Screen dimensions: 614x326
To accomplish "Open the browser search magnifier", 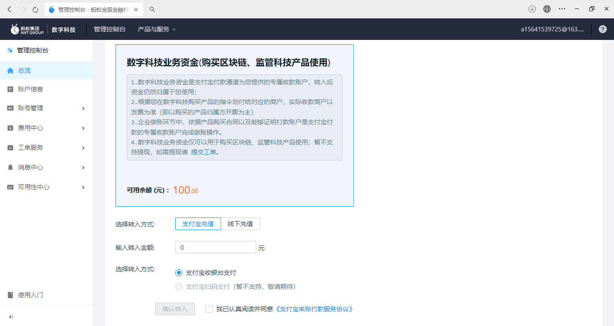I will (152, 9).
